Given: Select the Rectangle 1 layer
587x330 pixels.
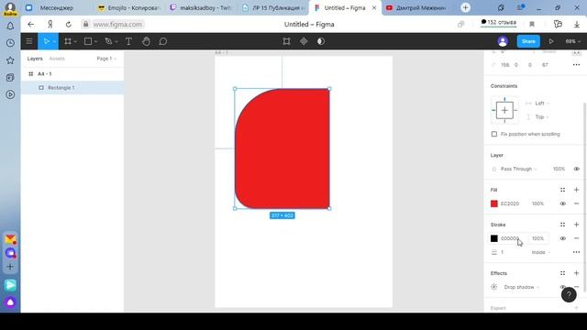Looking at the screenshot, I should coord(72,88).
